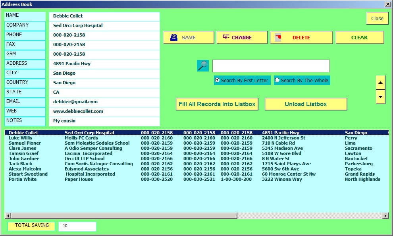This screenshot has height=236, width=393.
Task: Click the Fill All Records Into Listbox button
Action: coord(217,104)
